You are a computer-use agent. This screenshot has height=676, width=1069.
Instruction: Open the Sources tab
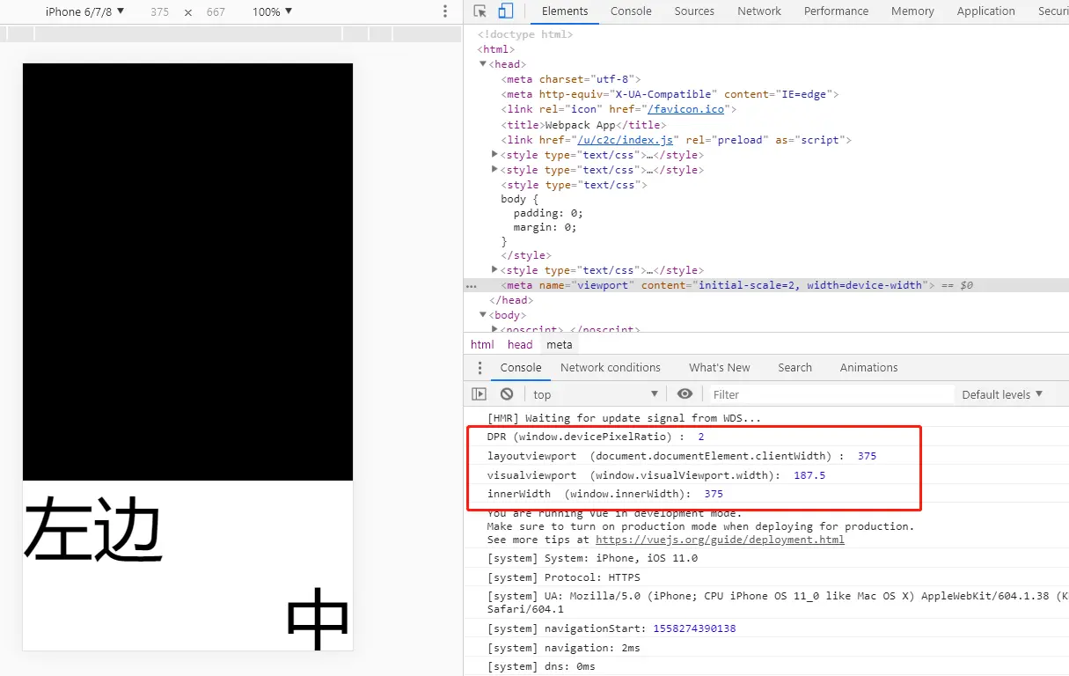[x=694, y=11]
